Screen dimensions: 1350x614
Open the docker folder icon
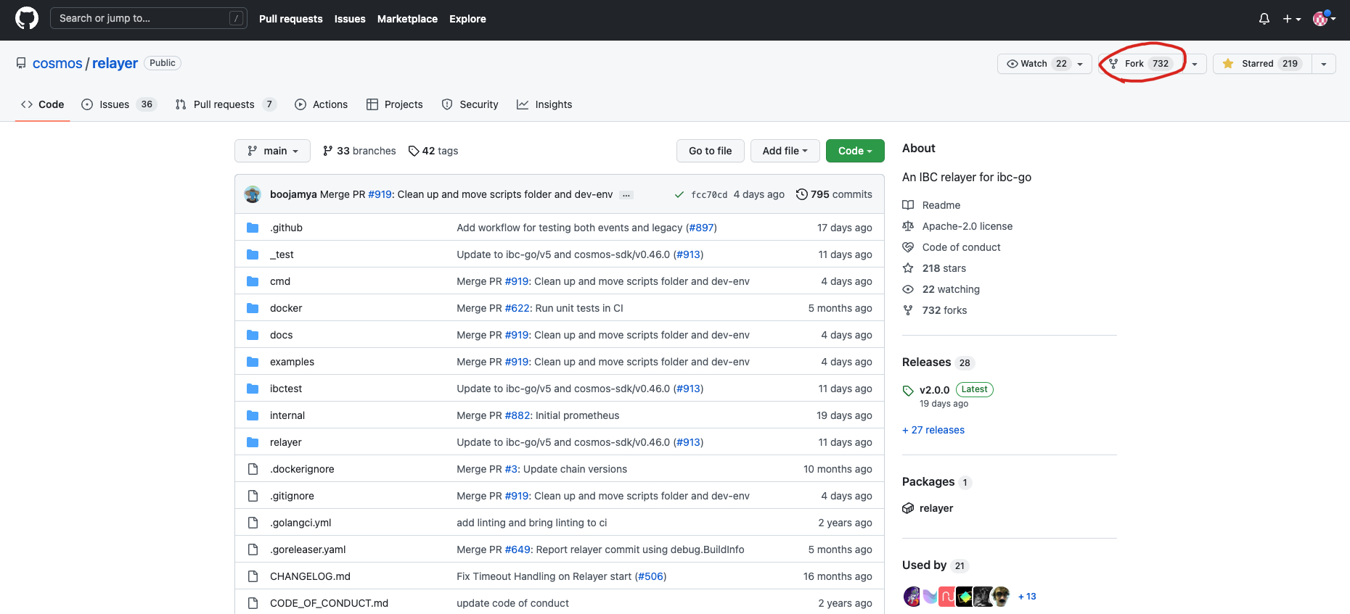coord(253,308)
